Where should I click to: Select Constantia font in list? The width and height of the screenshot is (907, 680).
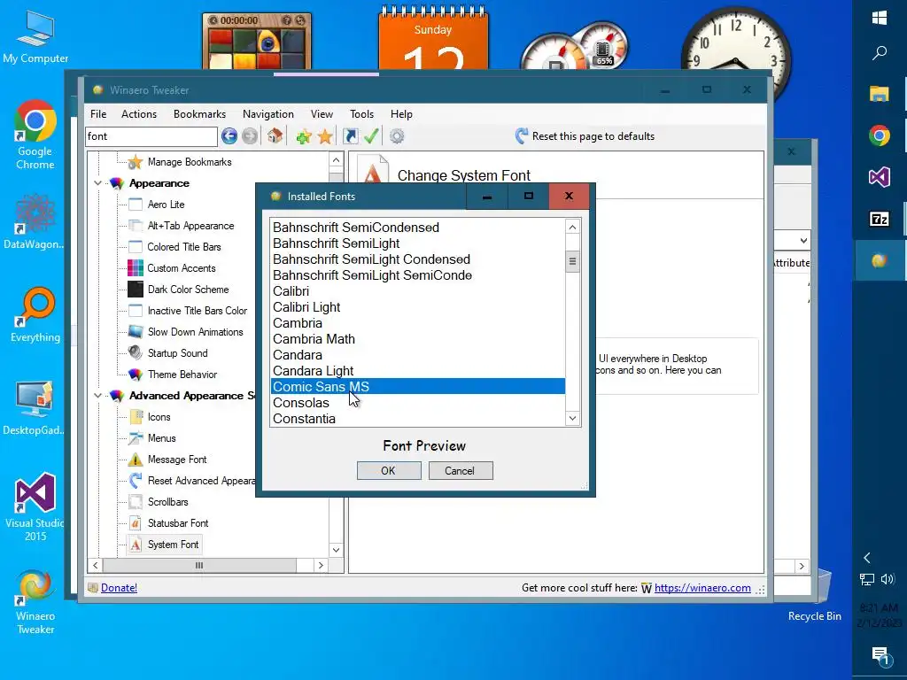pyautogui.click(x=418, y=418)
